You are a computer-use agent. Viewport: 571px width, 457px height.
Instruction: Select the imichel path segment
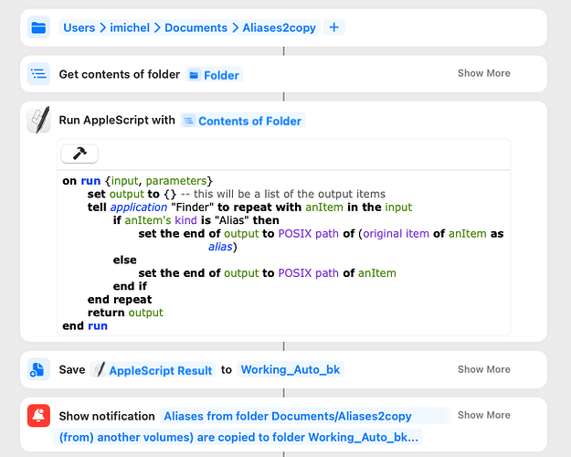click(x=130, y=27)
